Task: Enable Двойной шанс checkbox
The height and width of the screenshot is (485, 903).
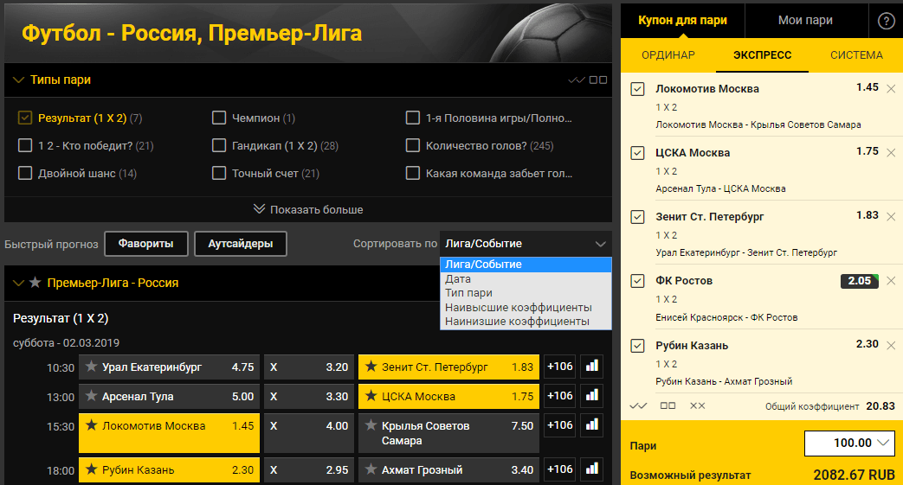Action: [25, 173]
